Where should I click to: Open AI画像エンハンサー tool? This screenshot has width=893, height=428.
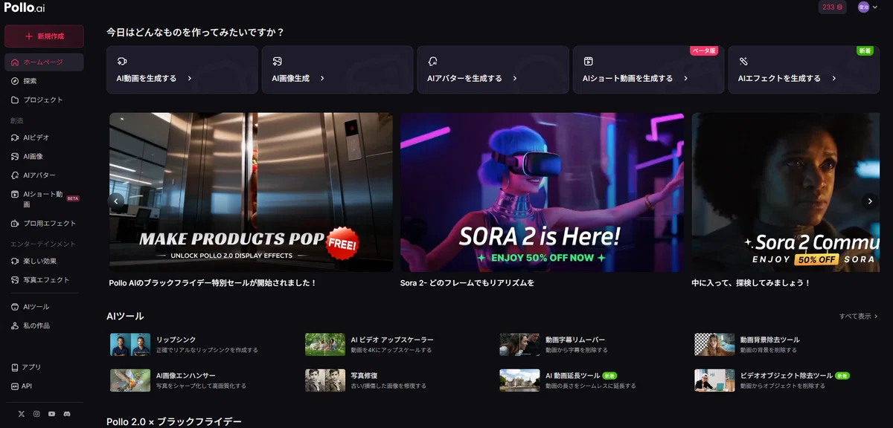point(179,380)
